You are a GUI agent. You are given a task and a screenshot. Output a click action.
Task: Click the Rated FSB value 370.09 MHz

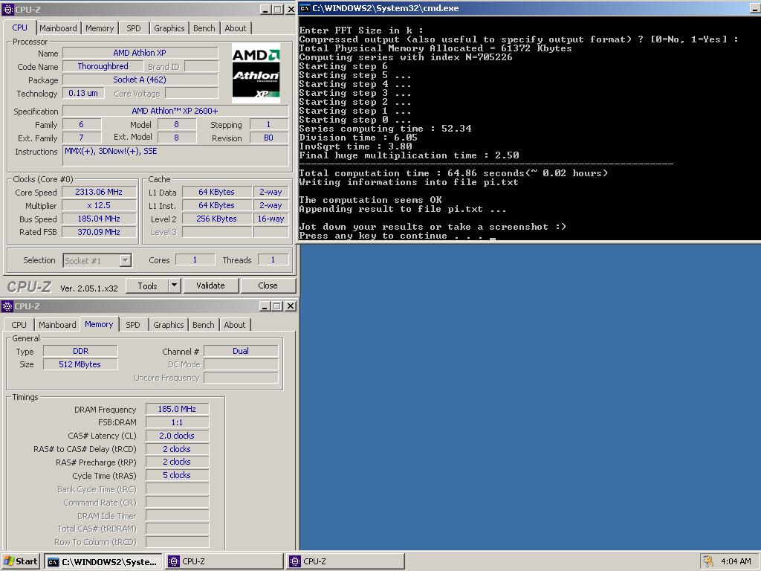click(x=99, y=232)
